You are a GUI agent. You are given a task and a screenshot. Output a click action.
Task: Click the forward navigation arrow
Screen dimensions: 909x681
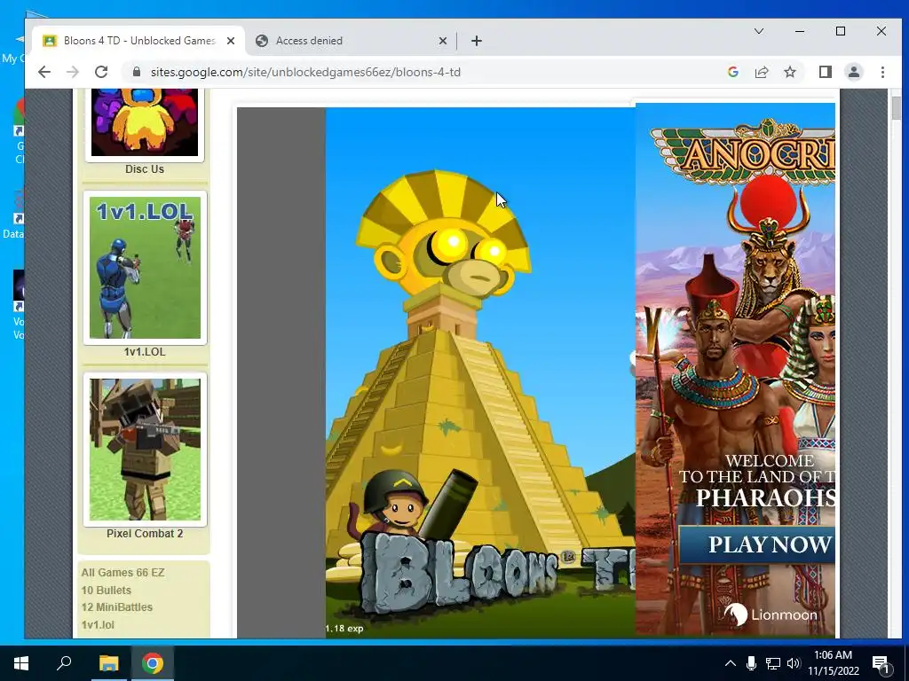tap(73, 72)
